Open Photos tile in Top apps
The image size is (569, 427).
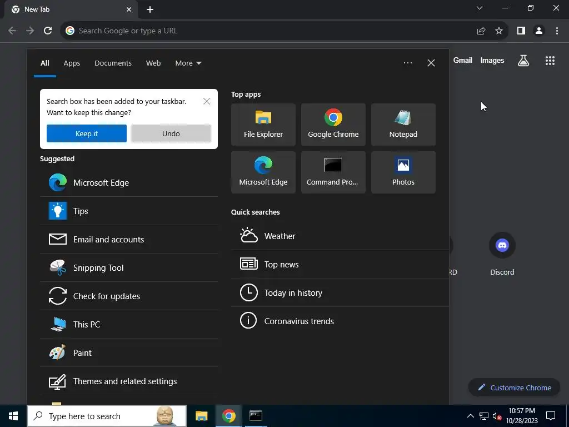point(403,172)
